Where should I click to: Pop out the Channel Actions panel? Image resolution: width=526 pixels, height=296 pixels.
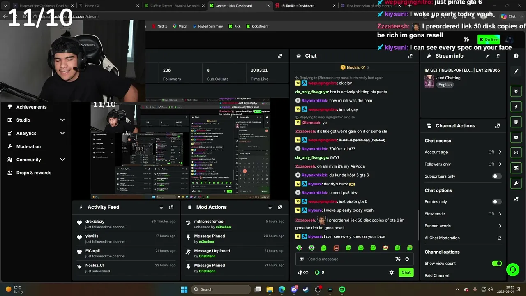(497, 126)
